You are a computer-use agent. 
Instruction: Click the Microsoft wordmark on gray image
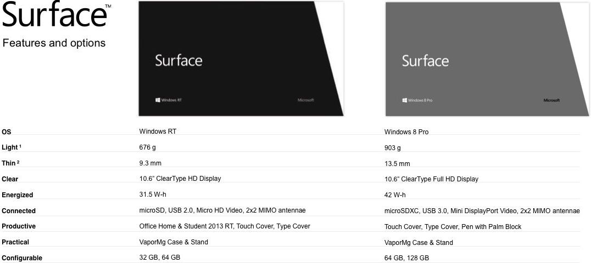coord(551,100)
